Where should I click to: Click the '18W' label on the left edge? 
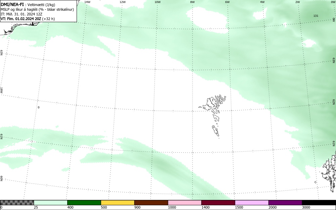point(1,90)
